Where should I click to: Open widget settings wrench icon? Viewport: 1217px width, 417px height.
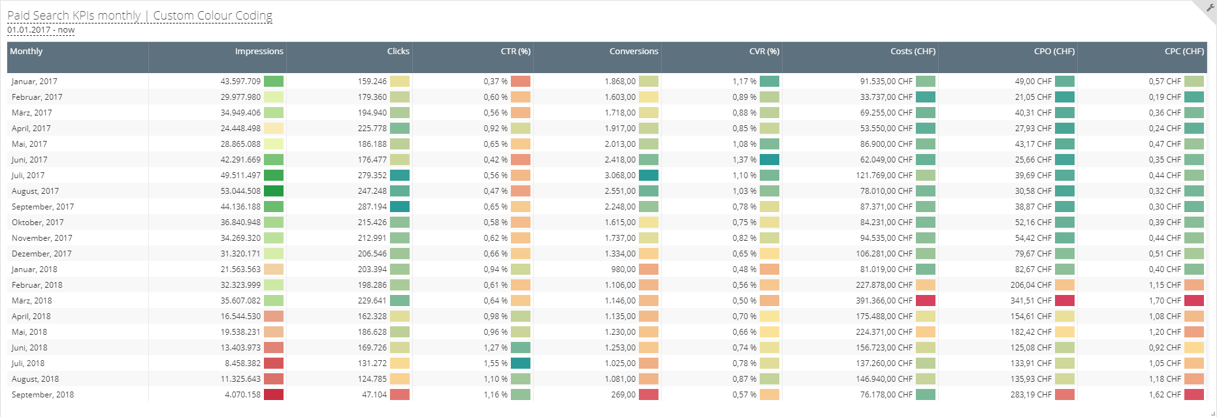tap(1210, 7)
